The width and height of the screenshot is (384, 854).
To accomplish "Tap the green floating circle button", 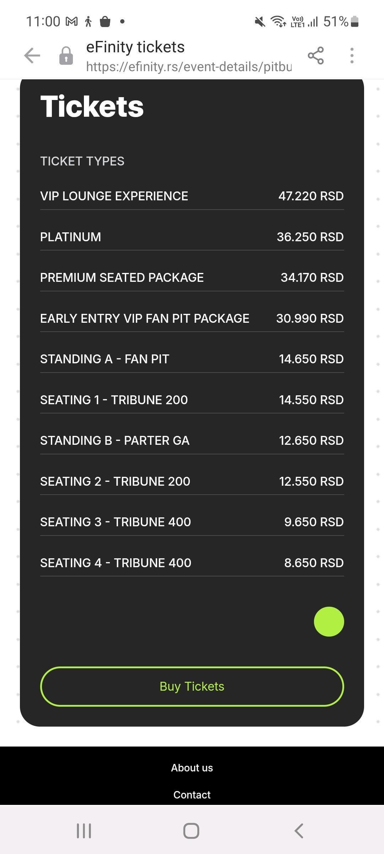I will (x=329, y=621).
